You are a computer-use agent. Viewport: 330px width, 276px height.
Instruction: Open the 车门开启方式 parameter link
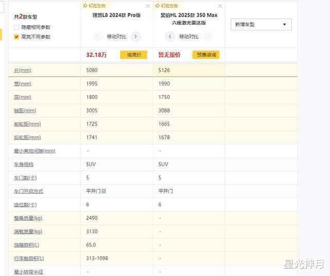28,191
